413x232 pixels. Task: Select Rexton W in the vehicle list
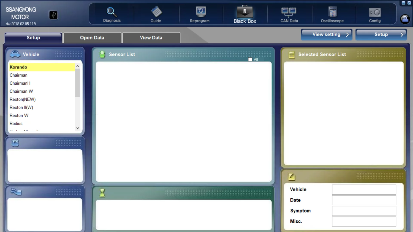pos(19,115)
